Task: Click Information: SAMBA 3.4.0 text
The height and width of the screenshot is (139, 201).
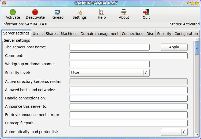Action: 25,24
